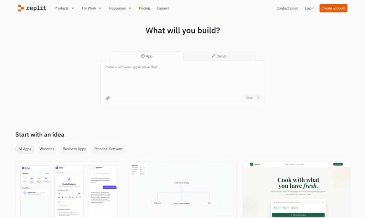Image resolution: width=365 pixels, height=218 pixels.
Task: Open the Pricing page
Action: (x=144, y=8)
